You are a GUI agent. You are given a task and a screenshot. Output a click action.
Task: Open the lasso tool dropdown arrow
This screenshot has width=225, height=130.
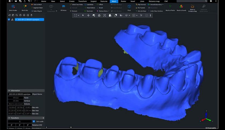tap(129, 15)
